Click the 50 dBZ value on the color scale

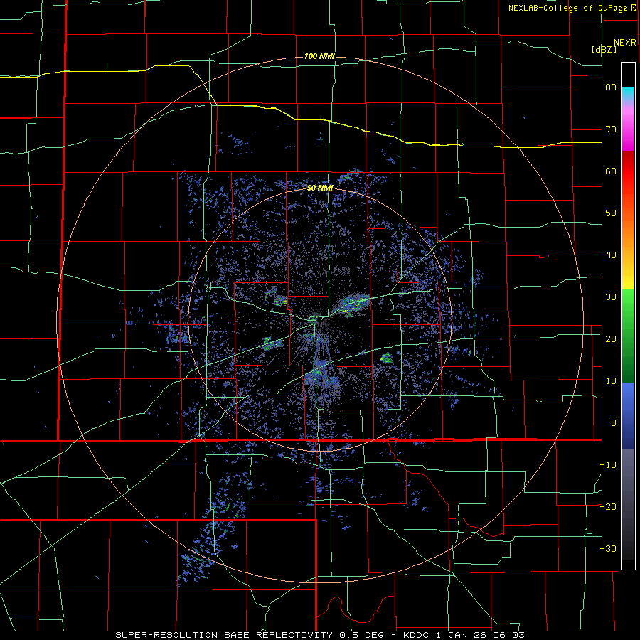(611, 213)
